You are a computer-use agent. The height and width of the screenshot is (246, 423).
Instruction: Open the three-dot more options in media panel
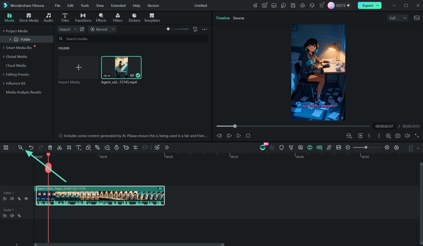(204, 29)
